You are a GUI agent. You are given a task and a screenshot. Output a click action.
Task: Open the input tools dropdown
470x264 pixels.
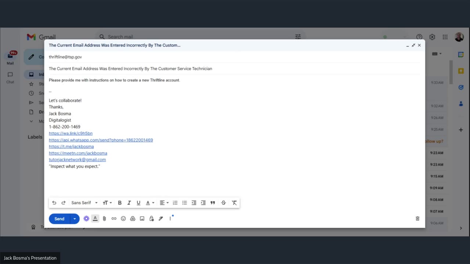(x=437, y=54)
